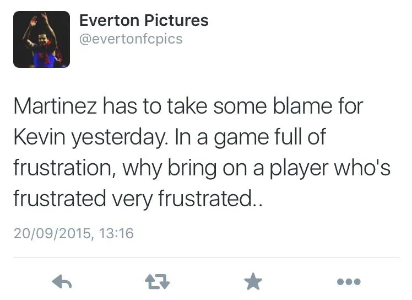Select the 20/09/2015, 13:16 timestamp

tap(74, 233)
